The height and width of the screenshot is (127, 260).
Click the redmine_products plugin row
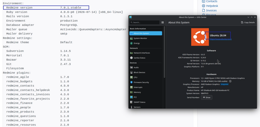38,112
